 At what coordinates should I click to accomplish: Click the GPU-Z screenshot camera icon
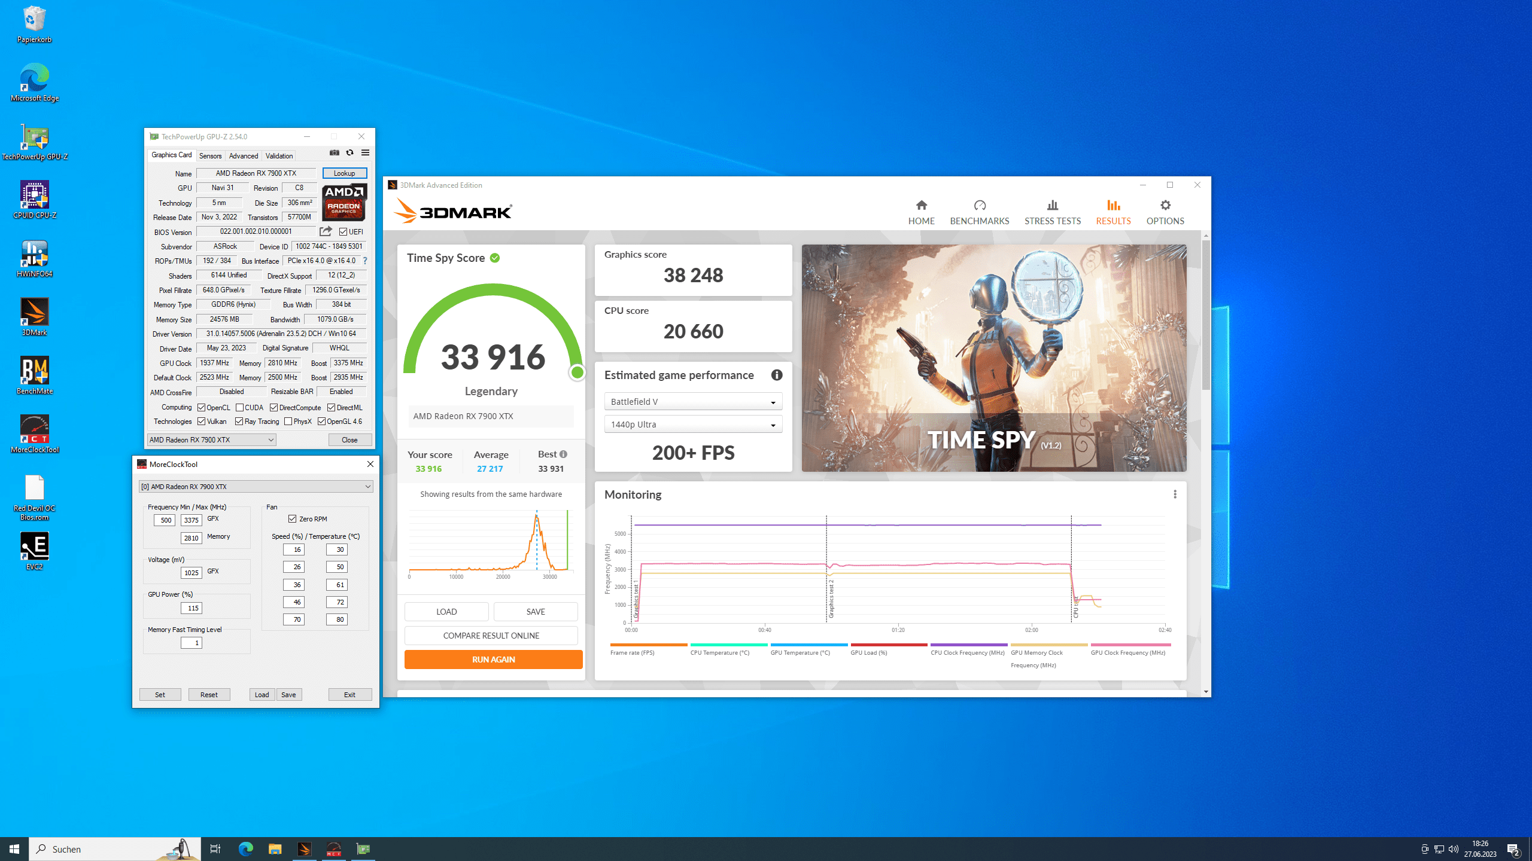pos(335,153)
